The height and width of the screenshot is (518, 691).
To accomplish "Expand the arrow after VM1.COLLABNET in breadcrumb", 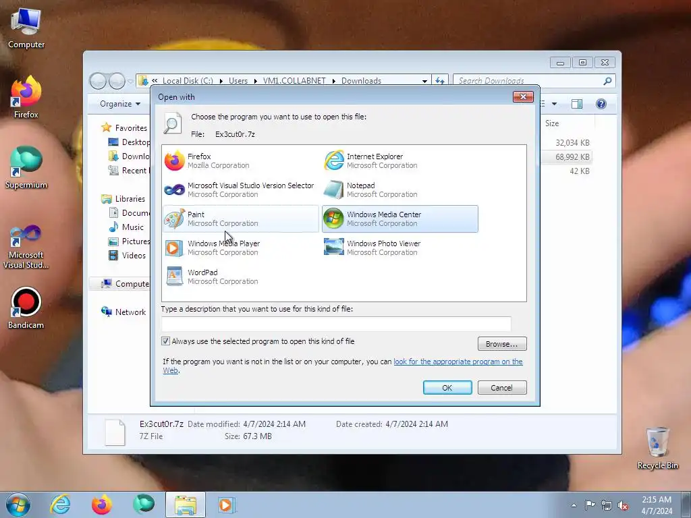I will pos(333,81).
